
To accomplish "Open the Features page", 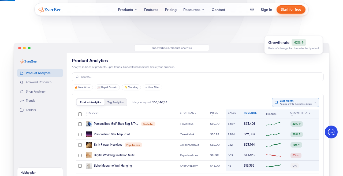I will (151, 10).
